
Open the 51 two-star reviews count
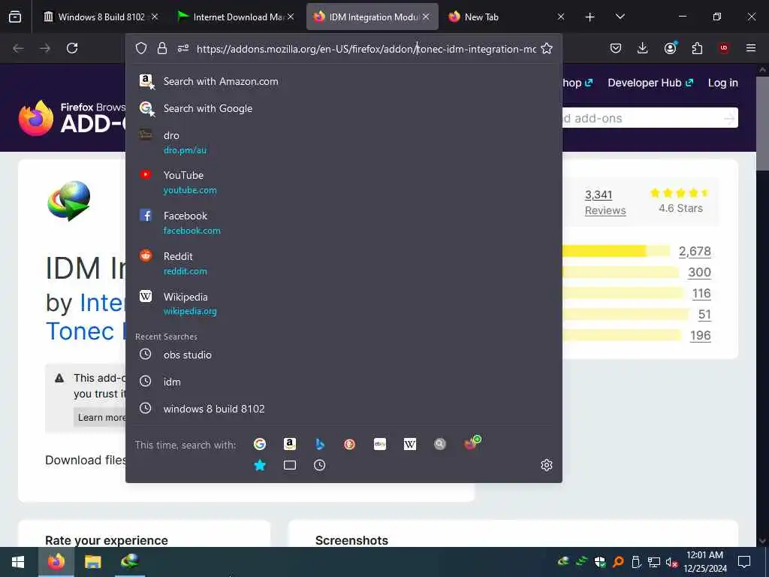coord(704,315)
